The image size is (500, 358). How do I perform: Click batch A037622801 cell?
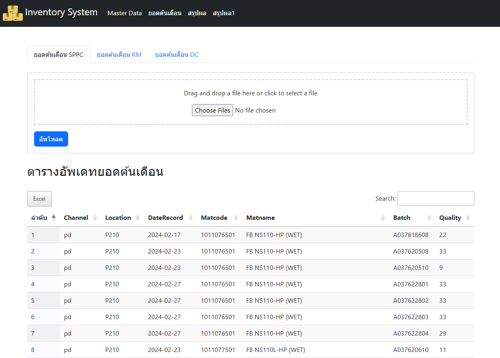[x=411, y=284]
